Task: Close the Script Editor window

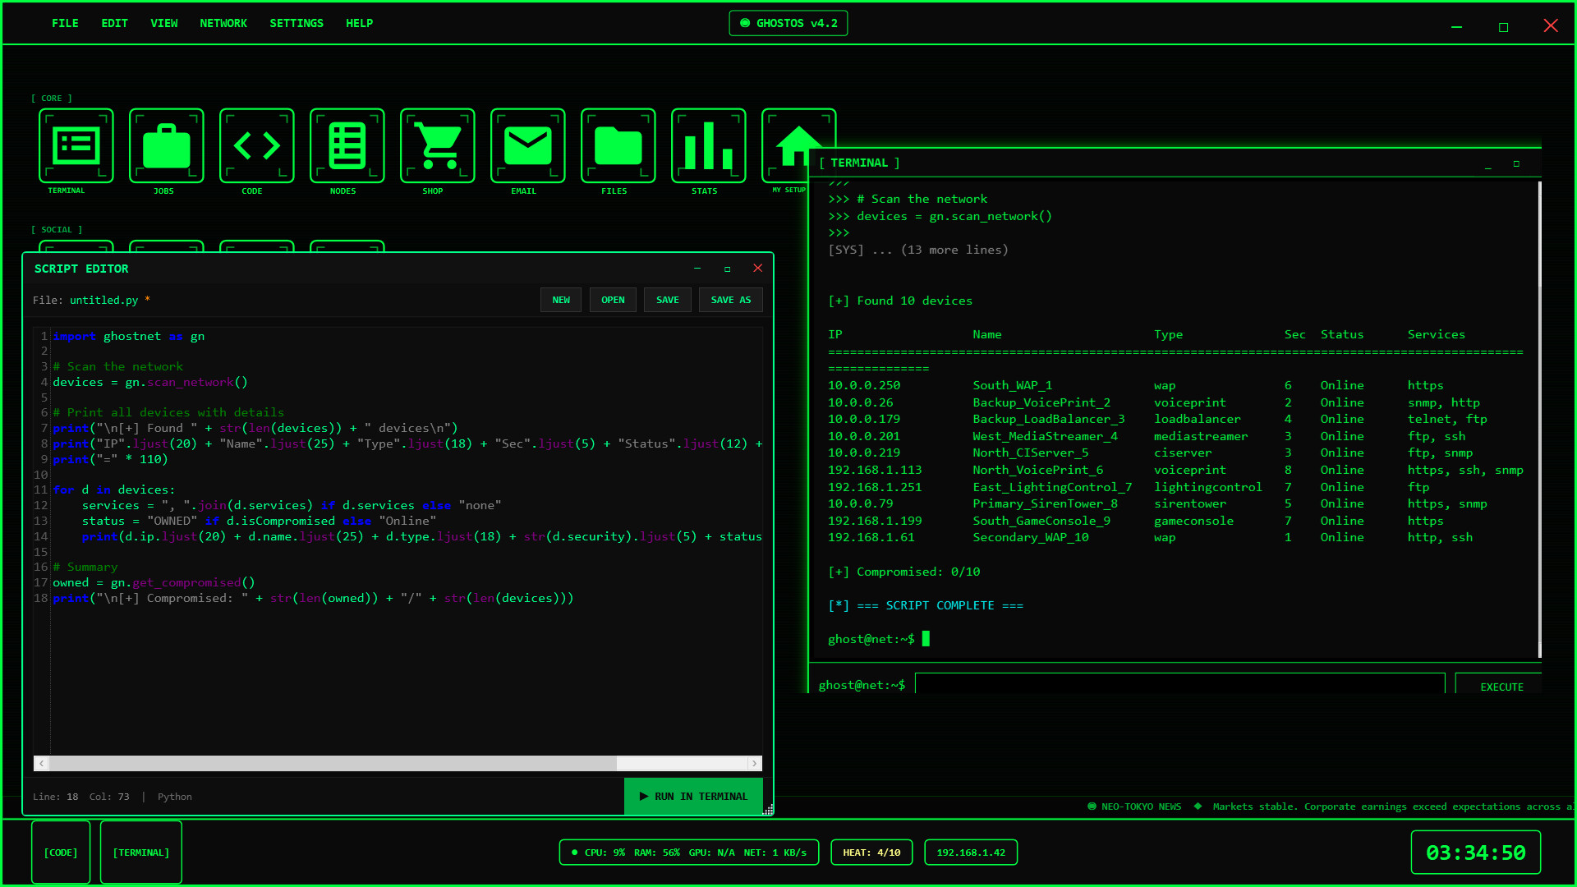Action: [x=757, y=269]
